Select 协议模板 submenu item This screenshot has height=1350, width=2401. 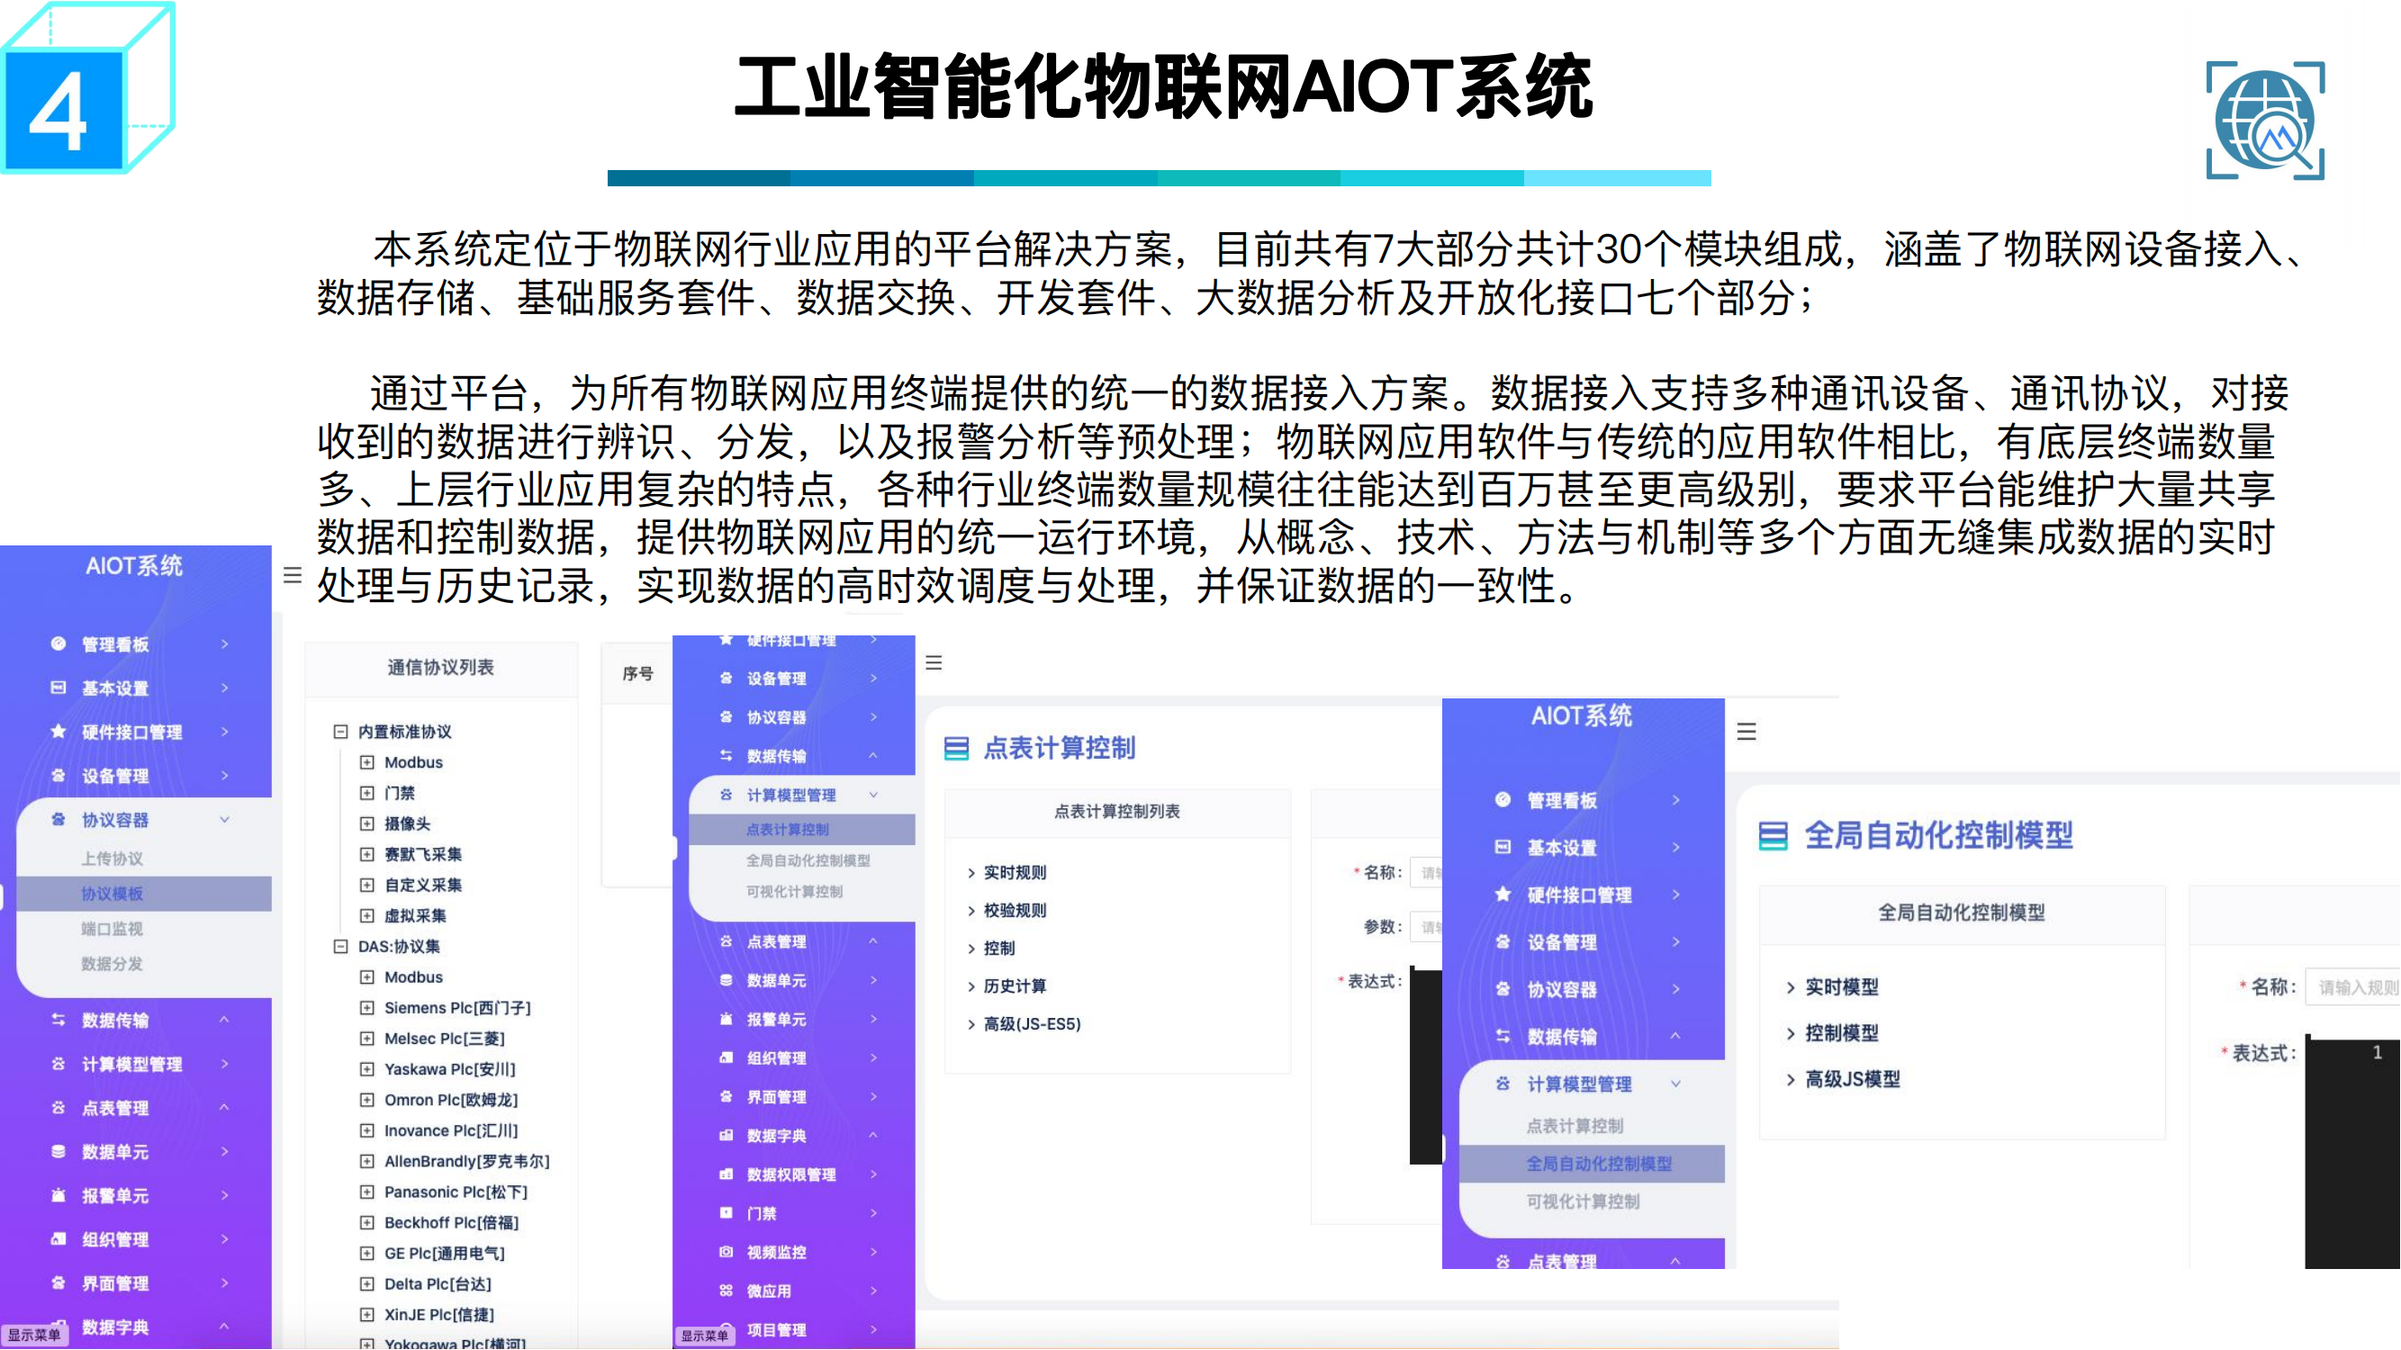click(112, 895)
